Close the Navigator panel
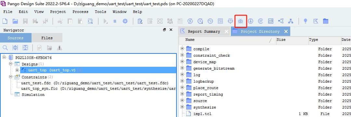351x117 pixels. click(171, 30)
